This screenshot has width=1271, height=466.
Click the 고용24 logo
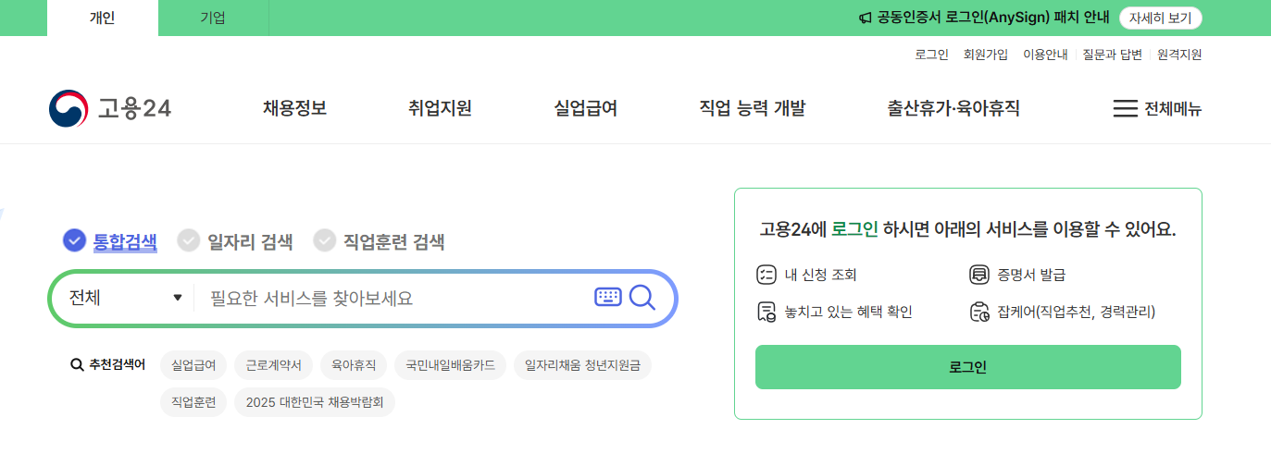[110, 109]
